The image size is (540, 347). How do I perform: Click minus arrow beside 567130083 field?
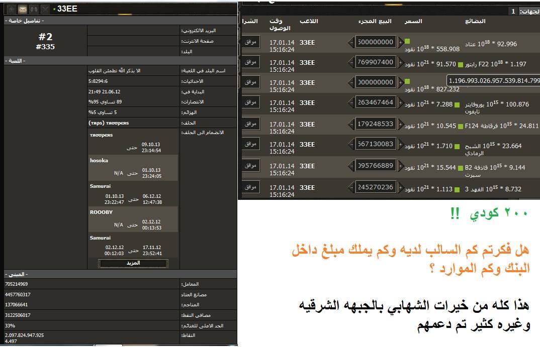point(351,145)
